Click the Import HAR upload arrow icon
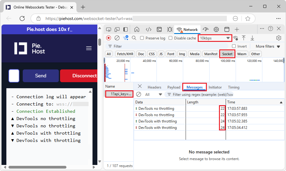This screenshot has width=286, height=171. 244,38
